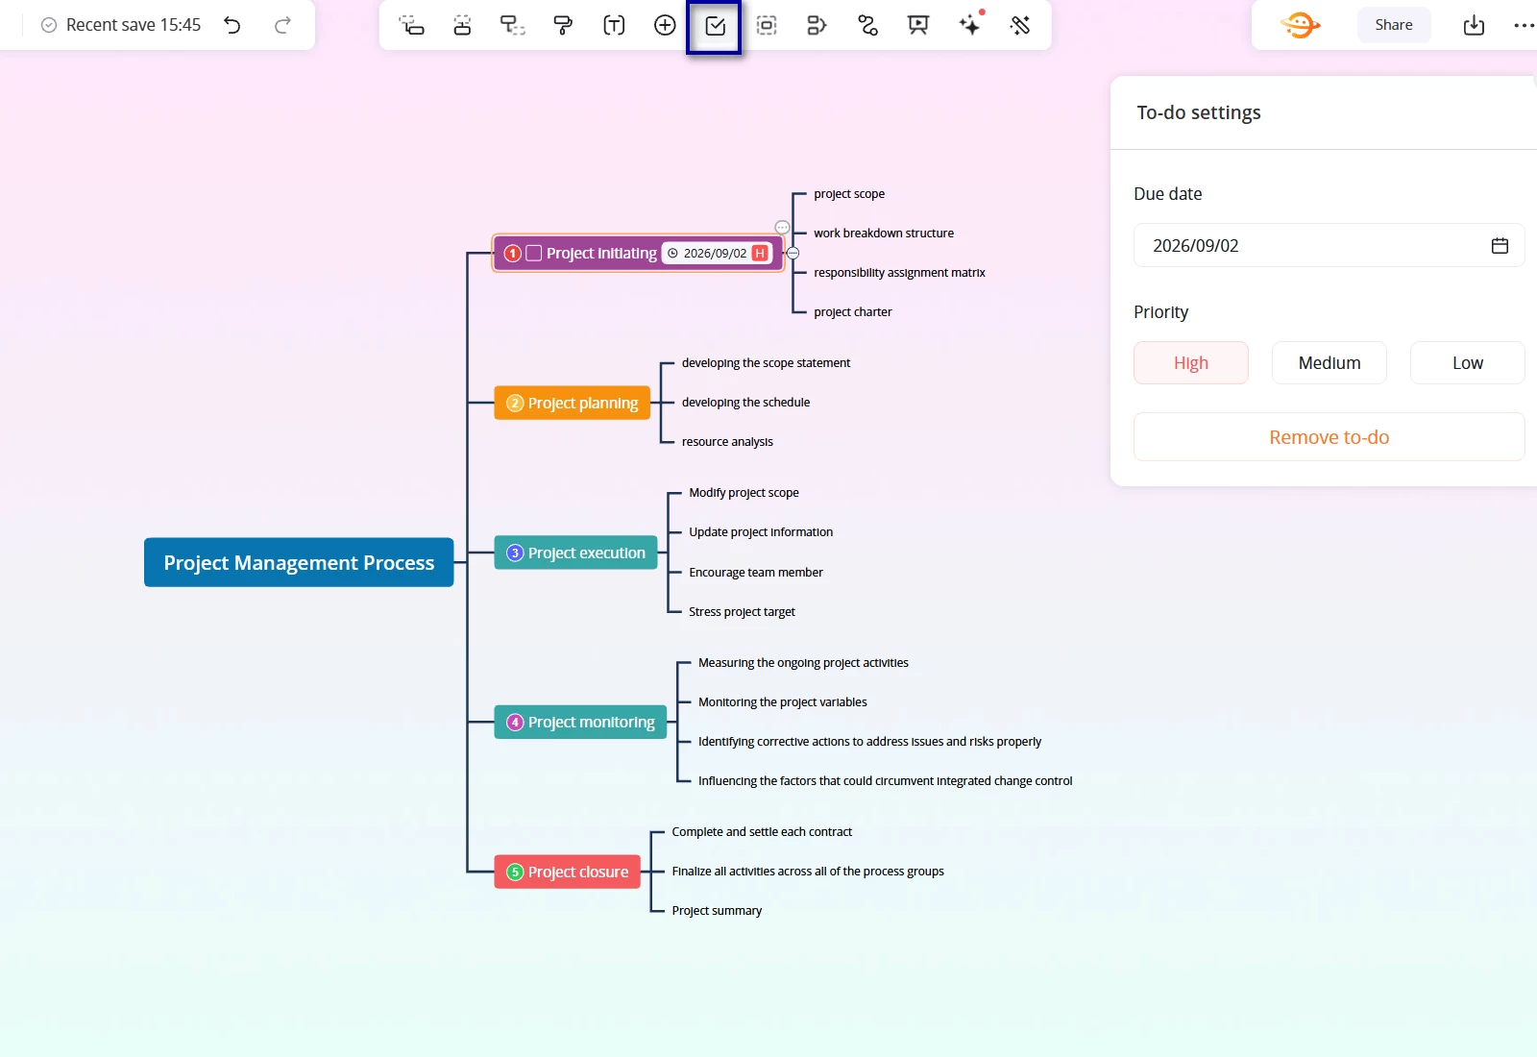The width and height of the screenshot is (1537, 1057).
Task: Select the Project planning node
Action: (573, 404)
